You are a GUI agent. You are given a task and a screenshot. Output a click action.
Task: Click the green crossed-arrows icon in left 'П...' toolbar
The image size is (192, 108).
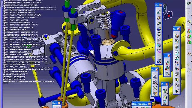[x=155, y=88]
